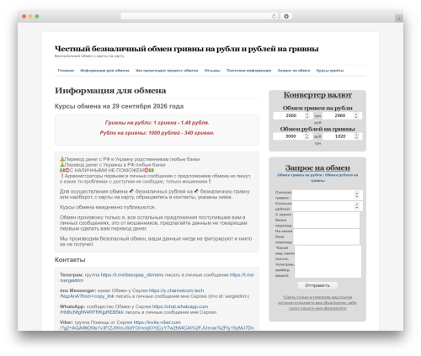Image resolution: width=421 pixels, height=356 pixels.
Task: Click the browser reload icon
Action: [x=274, y=17]
